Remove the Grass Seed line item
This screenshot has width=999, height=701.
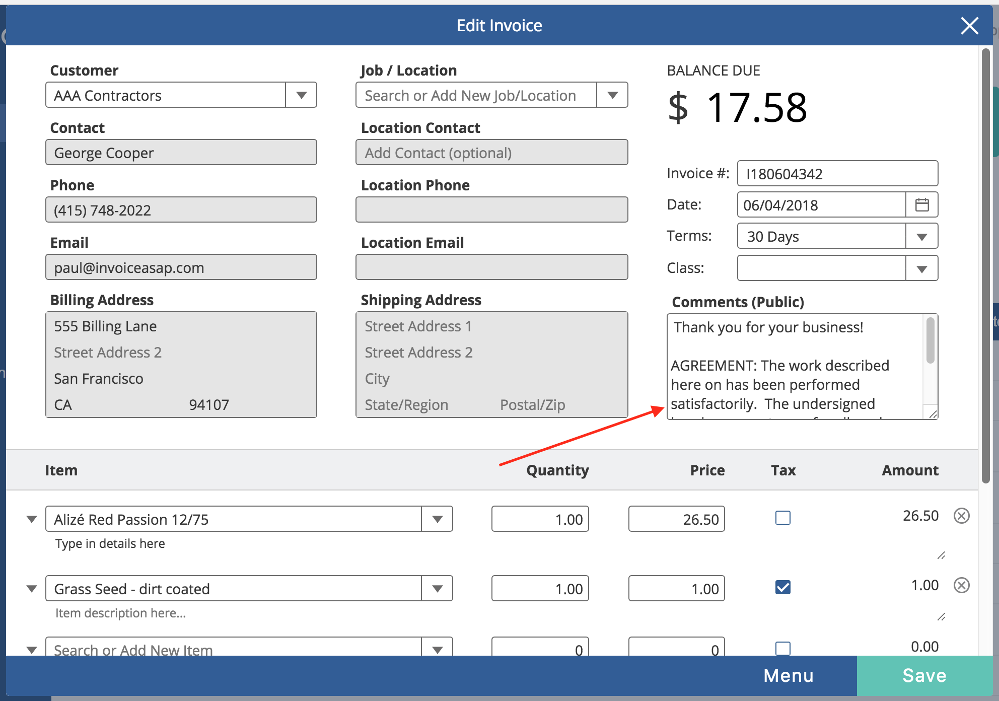click(962, 585)
